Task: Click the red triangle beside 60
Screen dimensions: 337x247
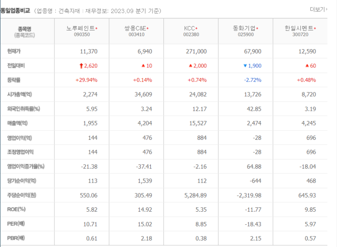Action: click(307, 65)
